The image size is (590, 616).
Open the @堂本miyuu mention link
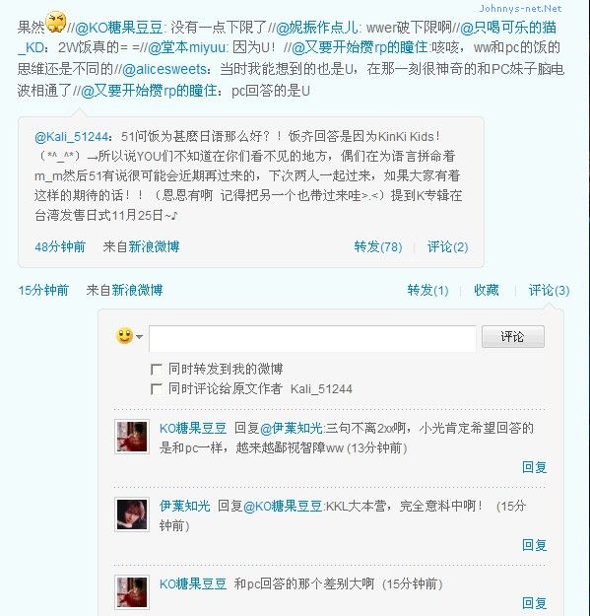[187, 47]
